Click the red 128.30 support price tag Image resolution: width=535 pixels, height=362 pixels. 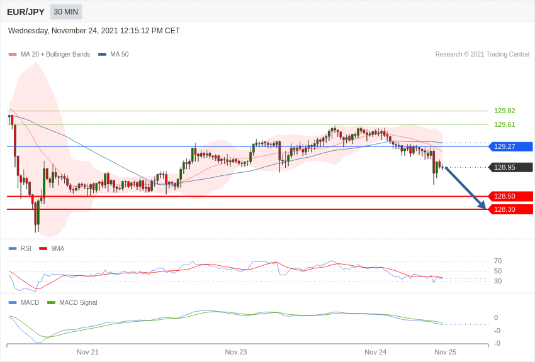510,209
